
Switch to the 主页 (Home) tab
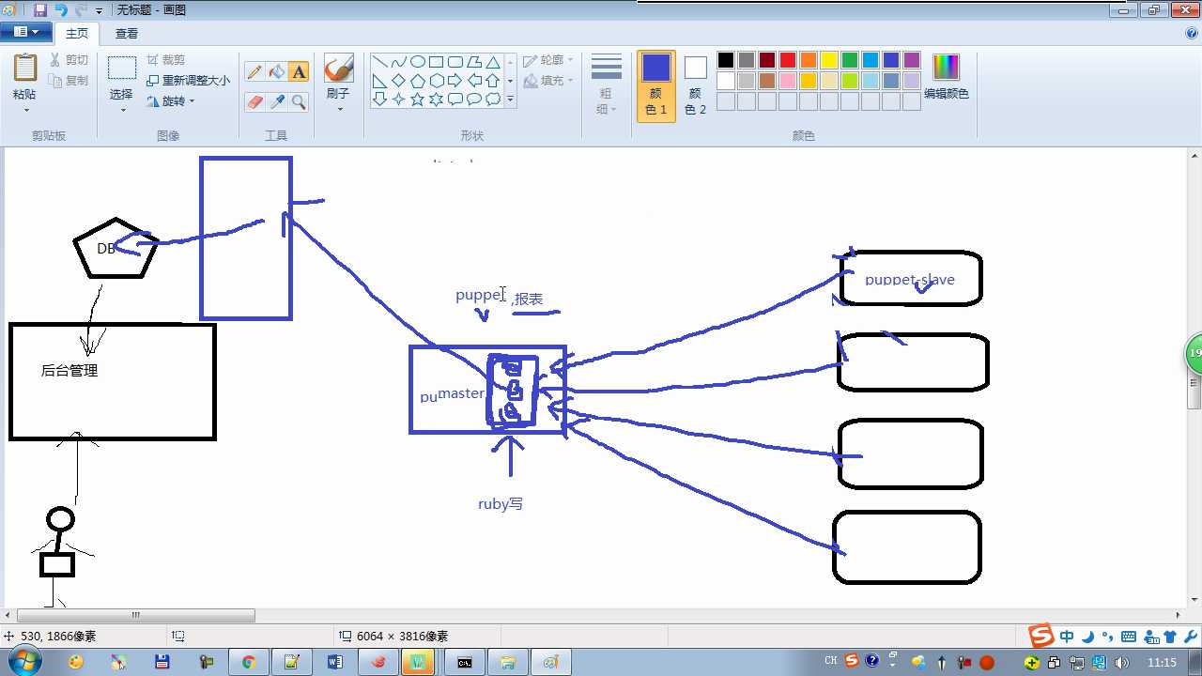[77, 33]
